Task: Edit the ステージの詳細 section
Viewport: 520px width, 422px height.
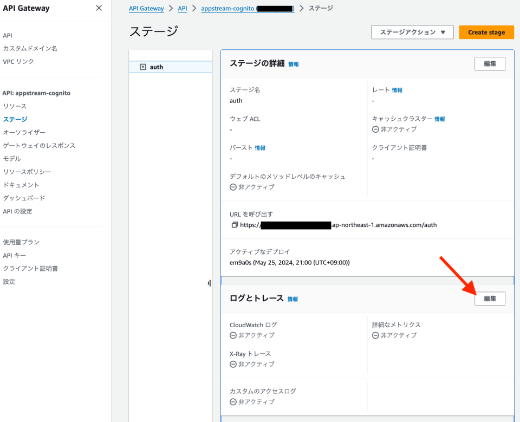Action: tap(490, 64)
